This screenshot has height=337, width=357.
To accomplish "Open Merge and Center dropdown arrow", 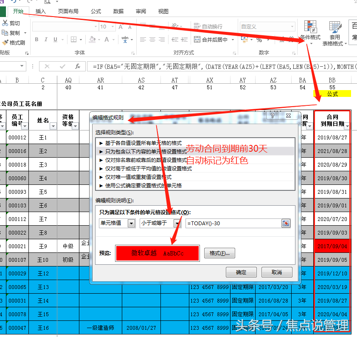I will [x=233, y=40].
